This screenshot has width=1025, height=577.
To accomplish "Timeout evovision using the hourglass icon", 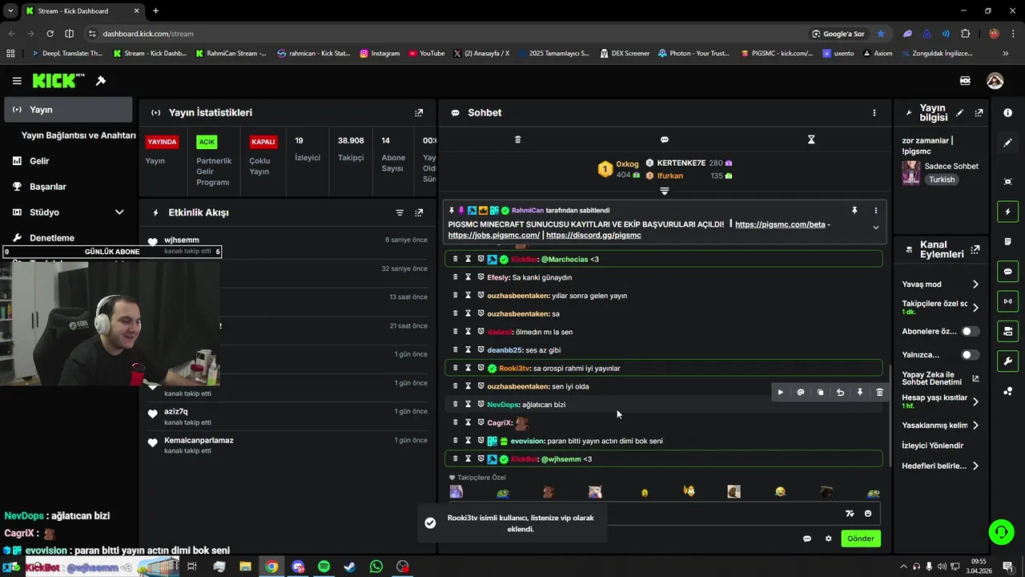I will tap(468, 441).
